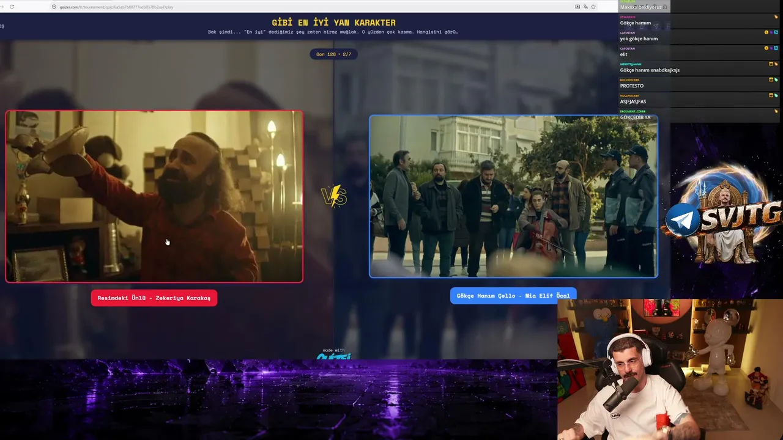Screen dimensions: 783x440
Task: Select the chat message 'Maxxxx bekliyoruz'
Action: [641, 7]
